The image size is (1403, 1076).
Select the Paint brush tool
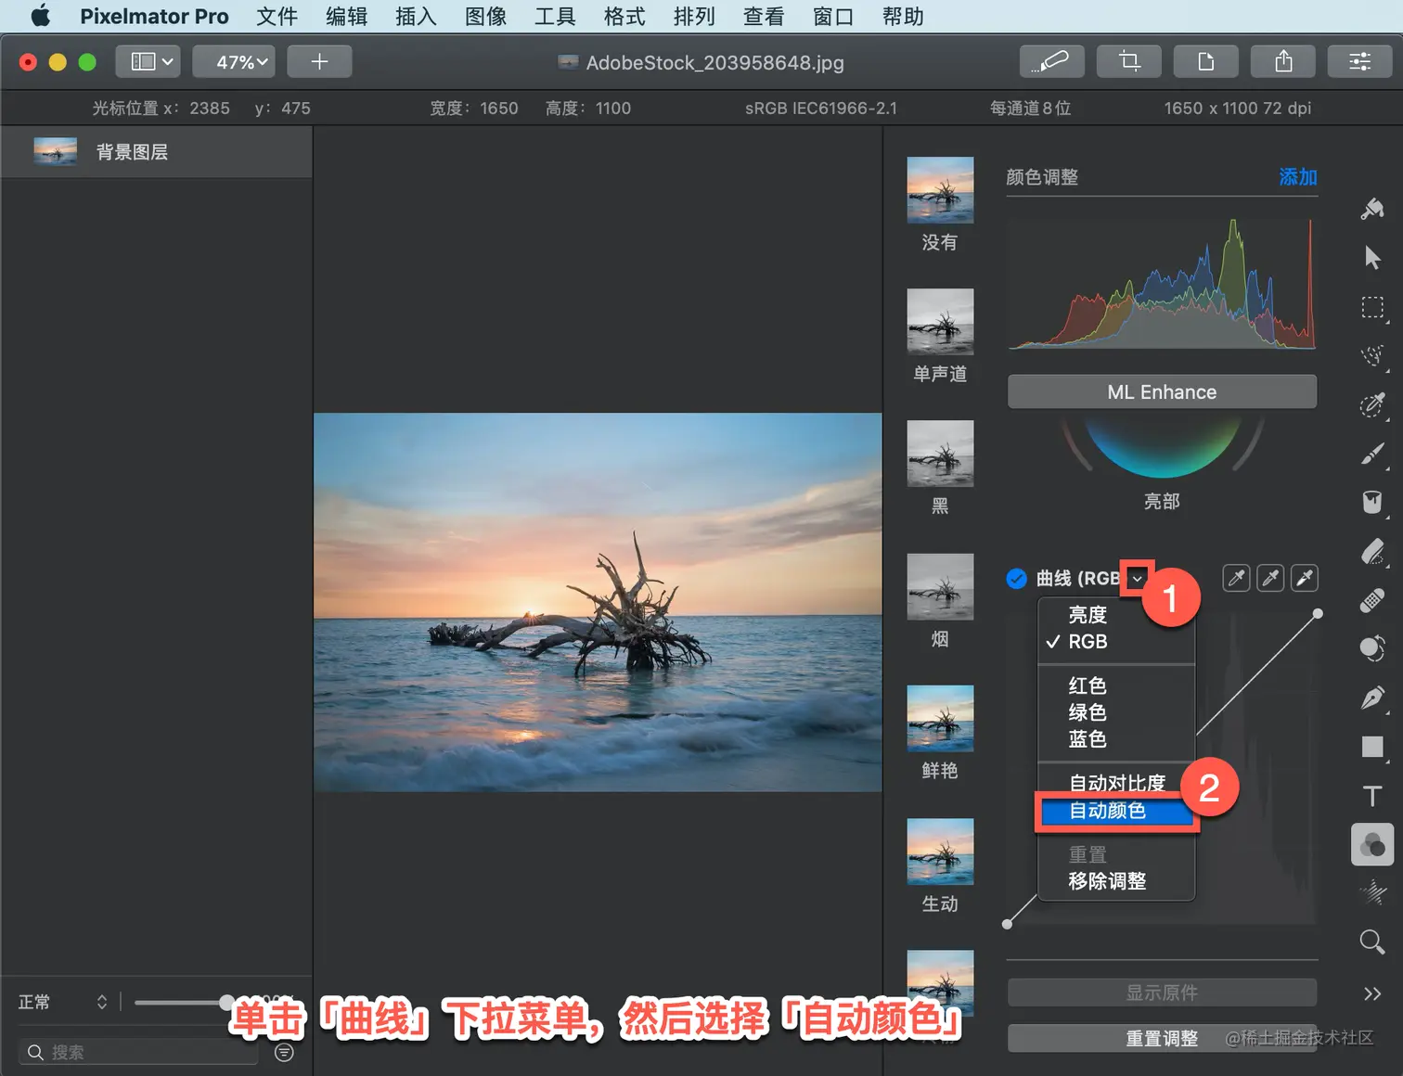1372,454
